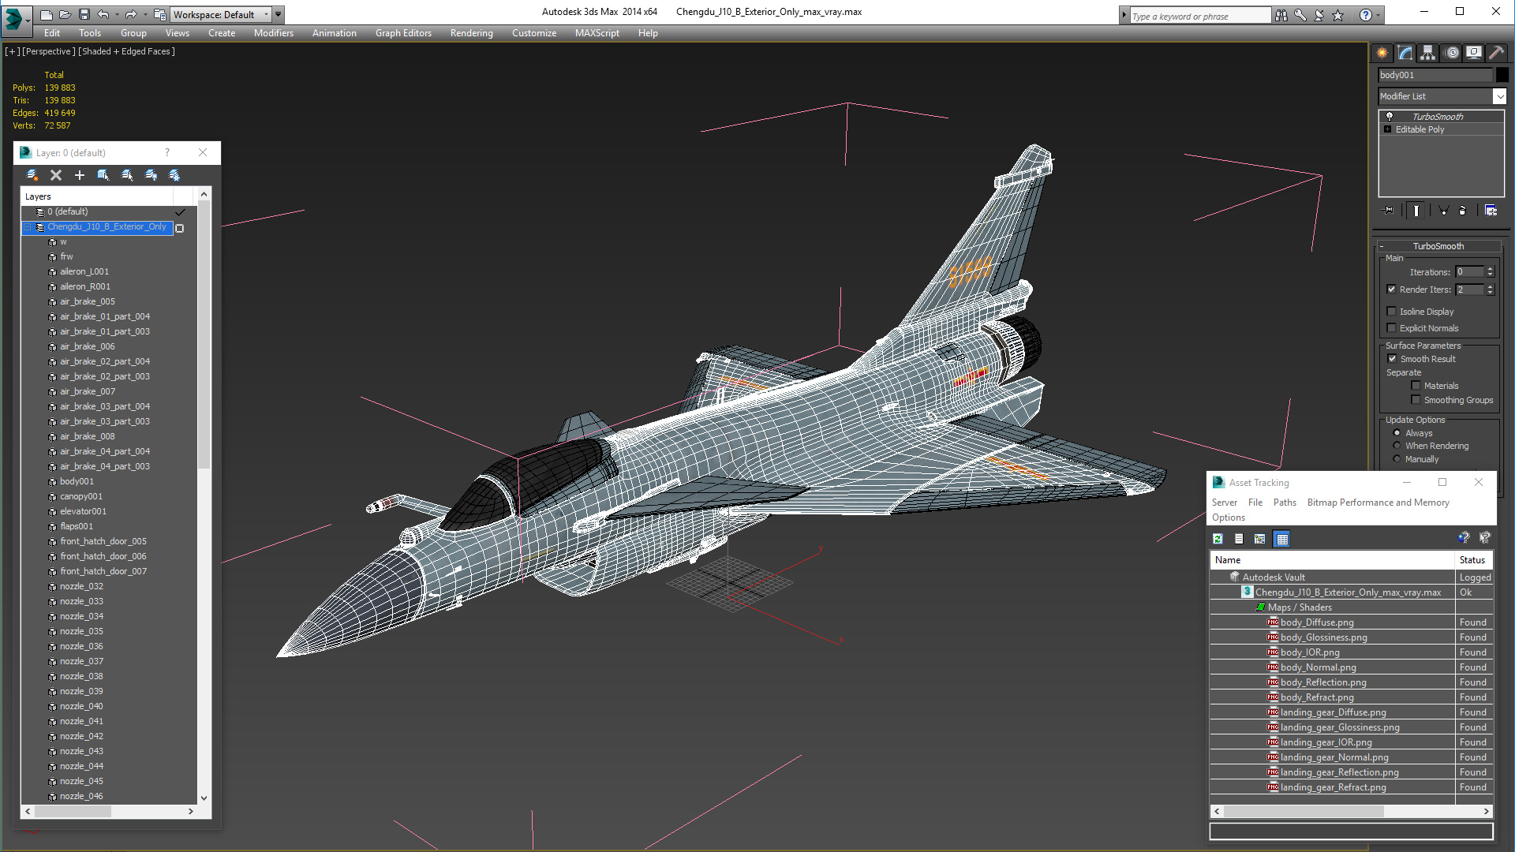1515x852 pixels.
Task: Click the New Scene icon
Action: [47, 14]
